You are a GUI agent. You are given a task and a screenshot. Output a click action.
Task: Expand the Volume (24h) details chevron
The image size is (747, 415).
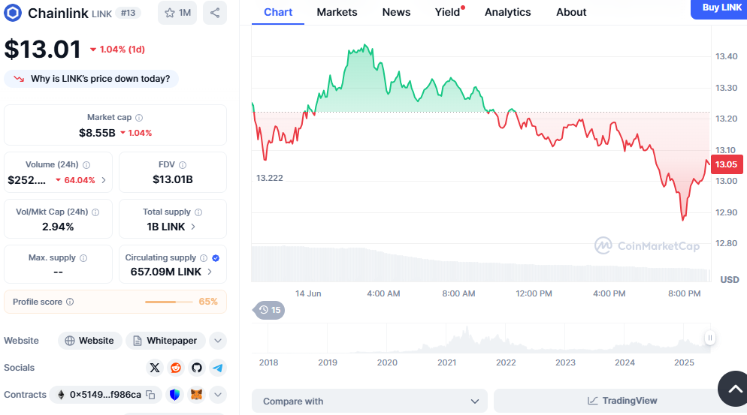point(104,180)
